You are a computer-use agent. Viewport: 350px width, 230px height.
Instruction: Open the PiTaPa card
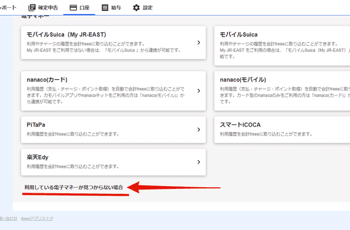(x=113, y=130)
